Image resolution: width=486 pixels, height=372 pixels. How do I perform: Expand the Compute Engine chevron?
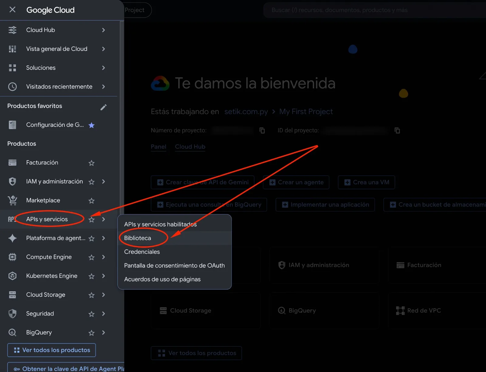pos(104,257)
